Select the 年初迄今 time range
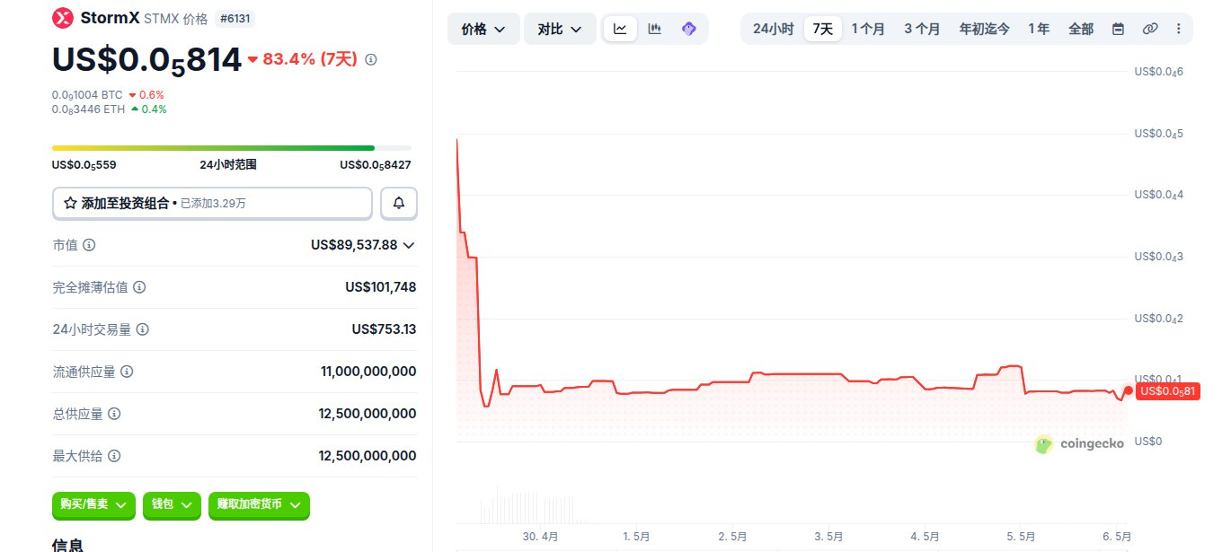 click(984, 29)
